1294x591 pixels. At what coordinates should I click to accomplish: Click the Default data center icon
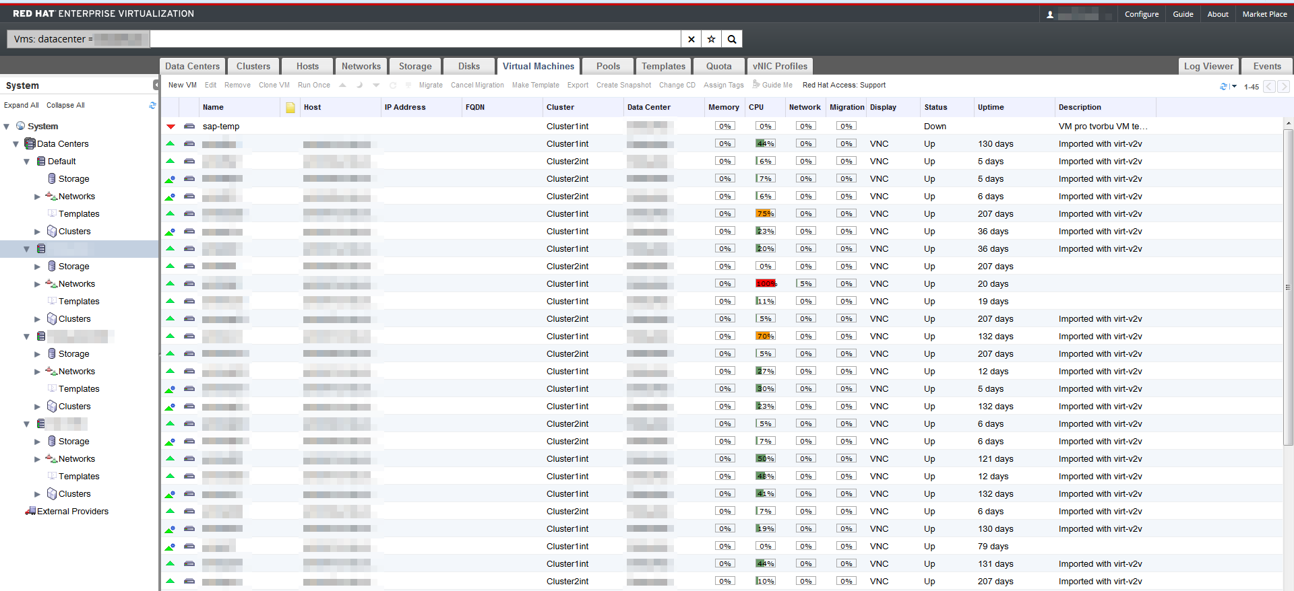(x=41, y=161)
